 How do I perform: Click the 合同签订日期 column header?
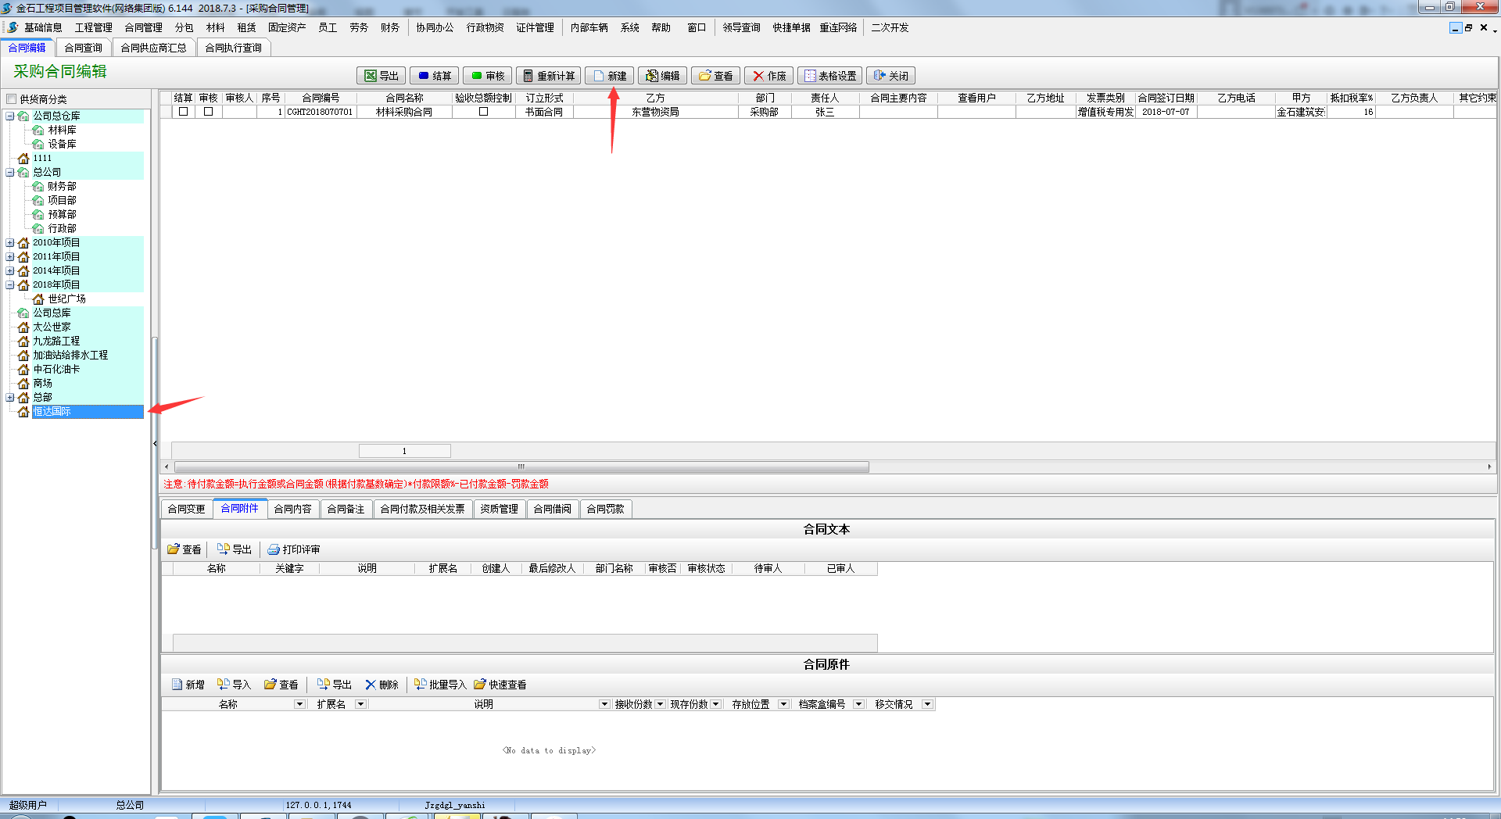(x=1166, y=98)
